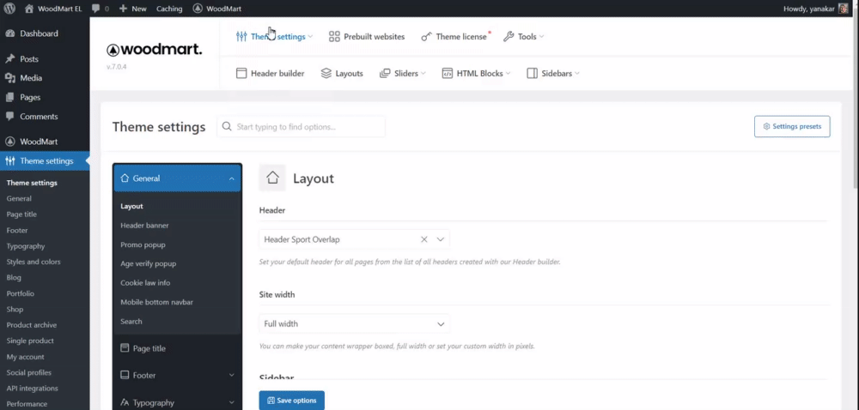Image resolution: width=859 pixels, height=410 pixels.
Task: Open Product archive submenu link
Action: coord(32,325)
